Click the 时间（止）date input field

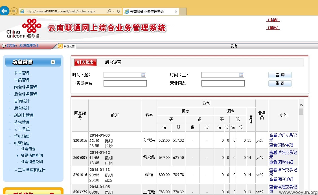click(223, 75)
